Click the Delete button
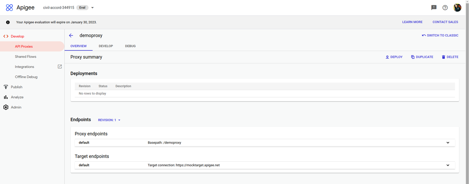Screen dimensions: 469x184 (450, 57)
